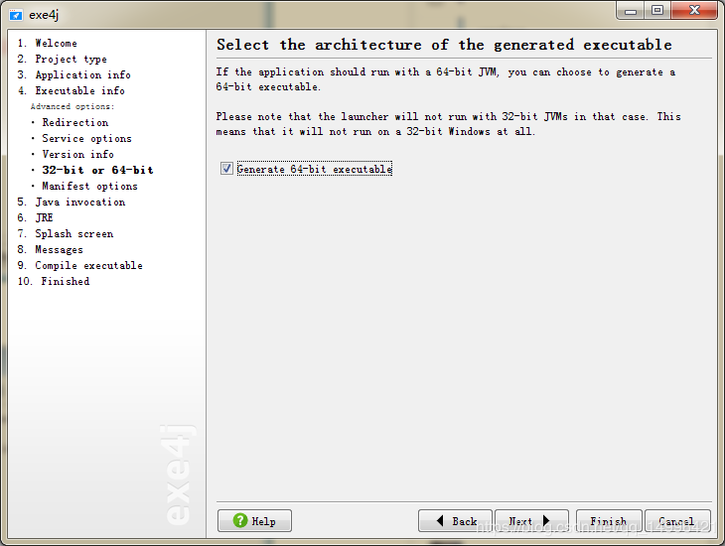This screenshot has height=546, width=725.
Task: Select the Messages step
Action: coord(59,249)
